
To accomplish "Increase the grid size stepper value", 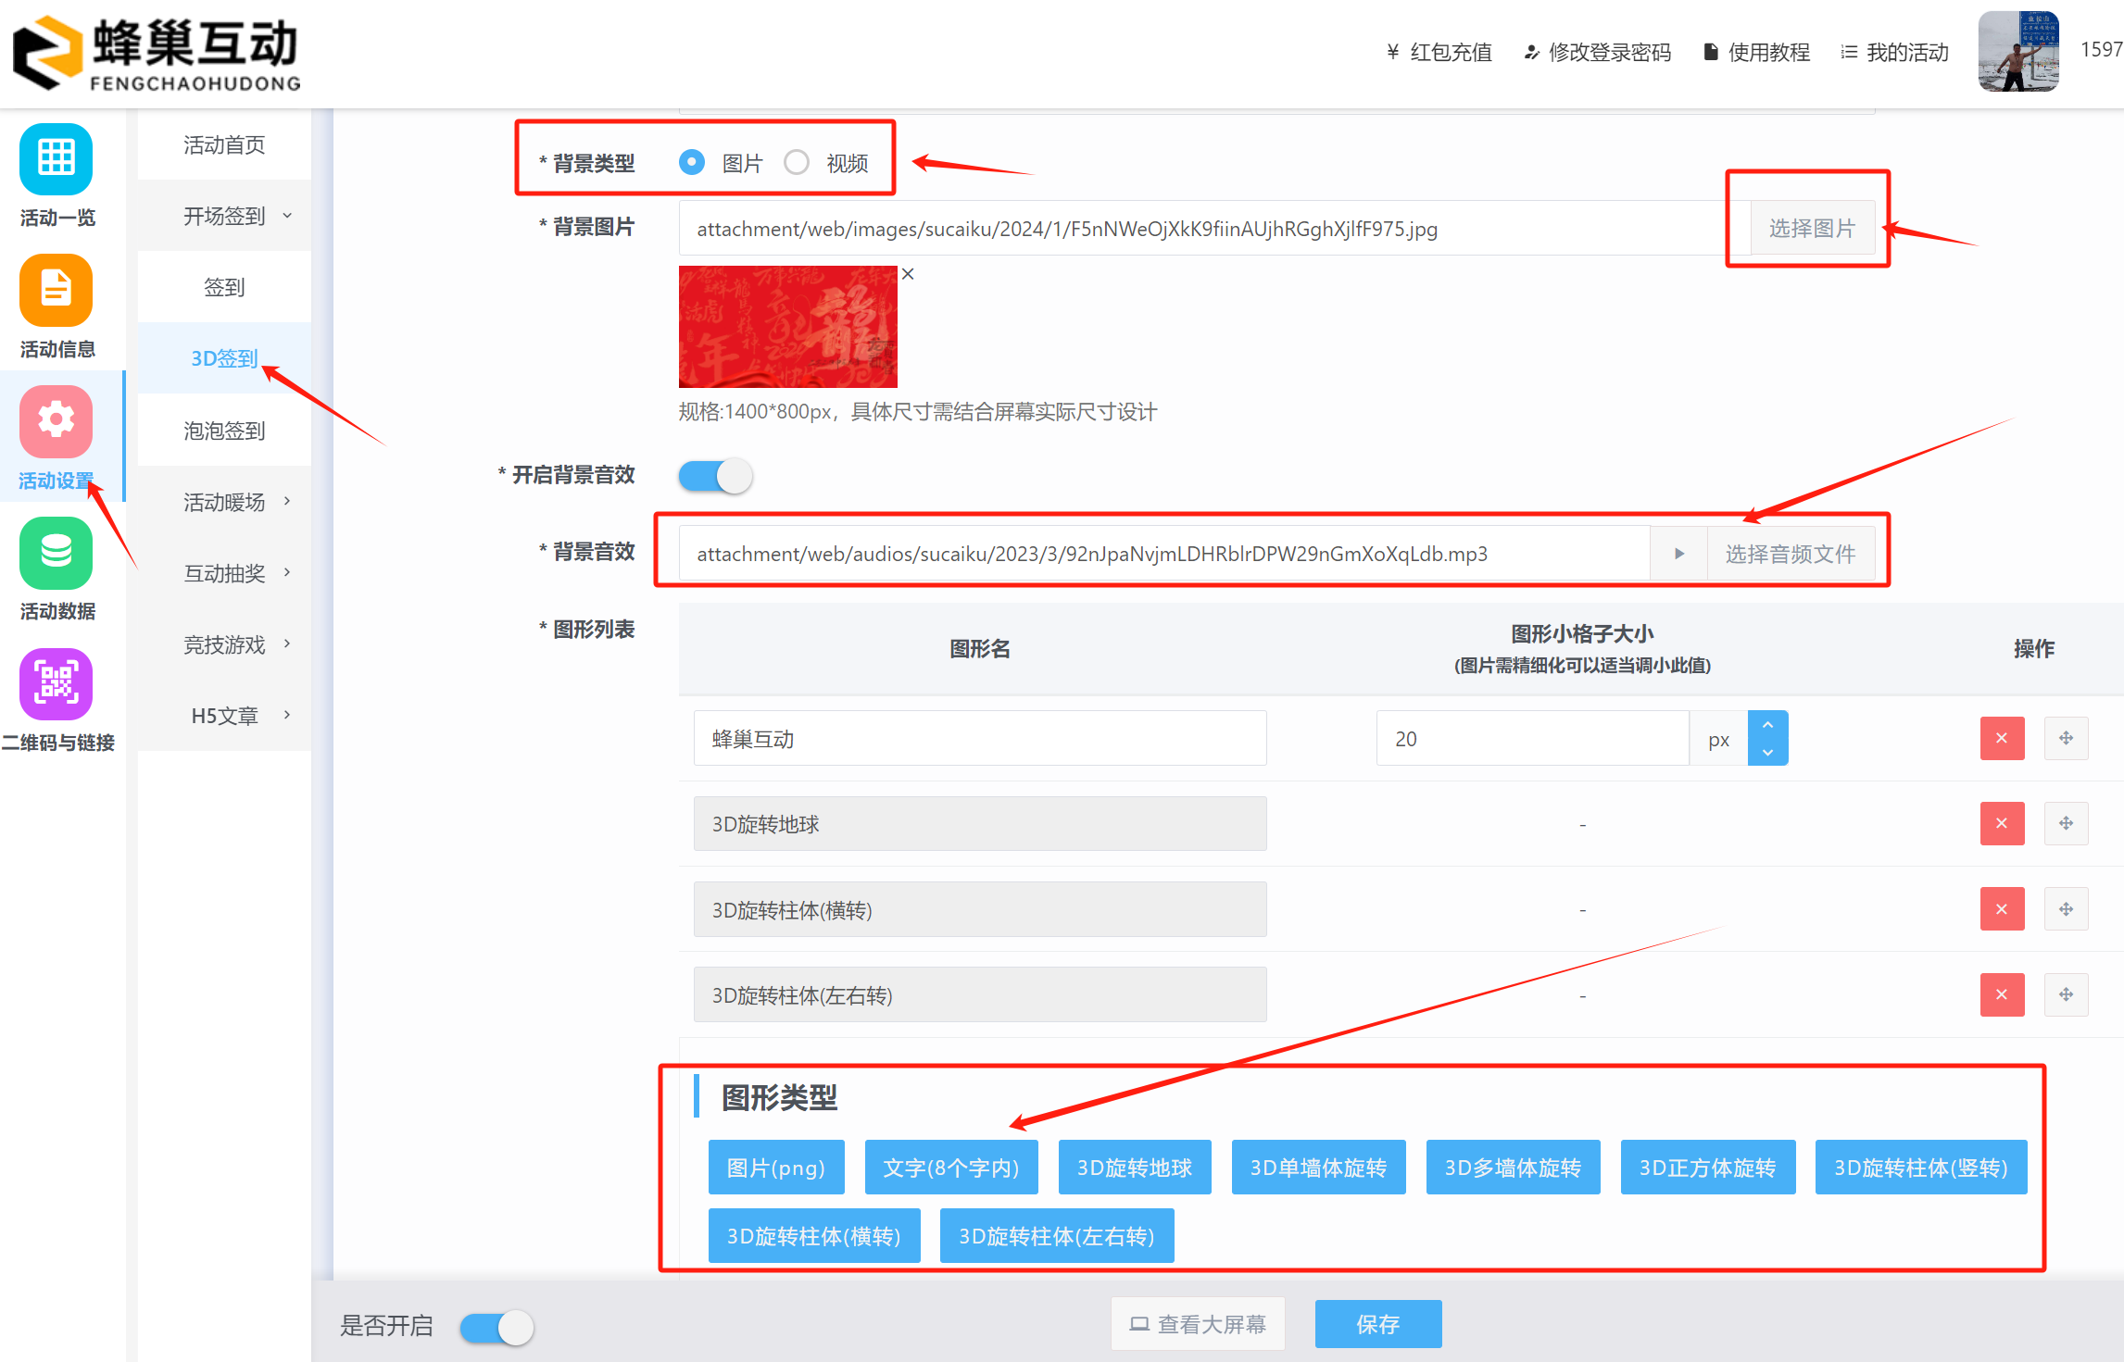I will (x=1767, y=725).
